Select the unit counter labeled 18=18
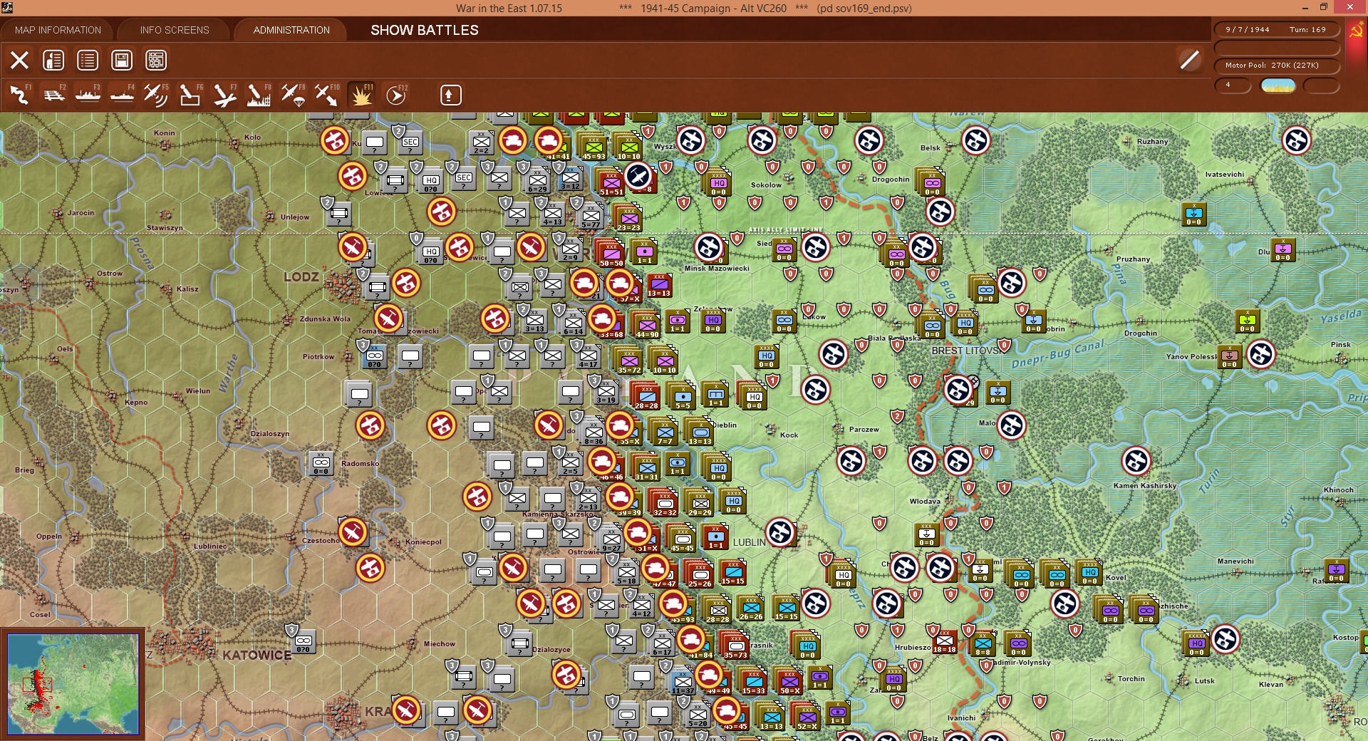The width and height of the screenshot is (1368, 741). 945,641
